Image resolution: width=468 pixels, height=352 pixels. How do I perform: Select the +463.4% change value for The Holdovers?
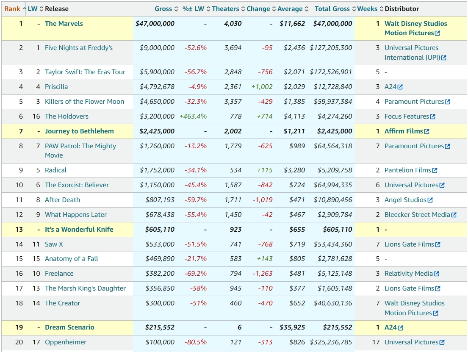pyautogui.click(x=193, y=116)
